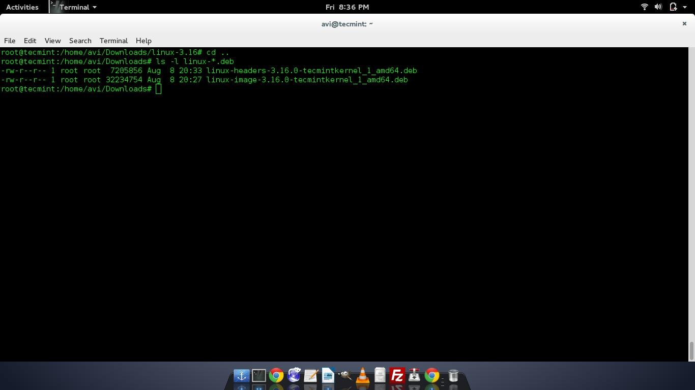695x390 pixels.
Task: Click the permissions -rw-r--r-- of linux-headers row
Action: tap(24, 71)
